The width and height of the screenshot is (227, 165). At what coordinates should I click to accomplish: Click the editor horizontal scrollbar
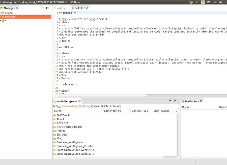click(x=102, y=95)
